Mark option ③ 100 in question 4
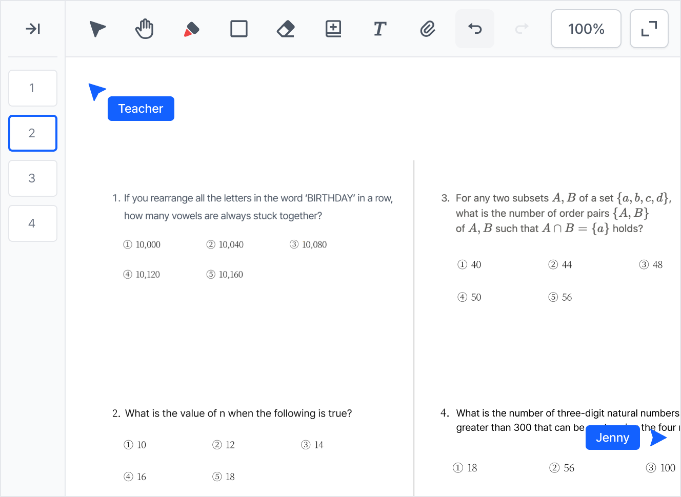 coord(661,468)
